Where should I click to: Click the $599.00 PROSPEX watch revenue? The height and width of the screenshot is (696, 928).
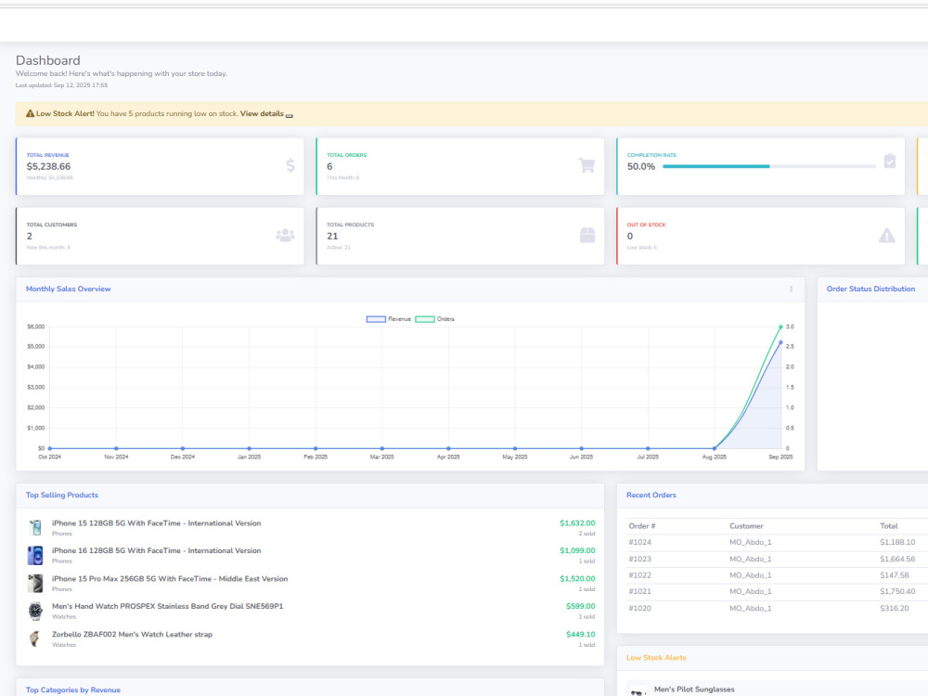coord(581,606)
